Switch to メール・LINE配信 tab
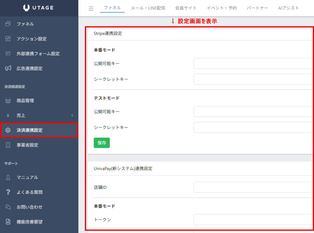Screen dimensions: 314x233 coord(148,8)
